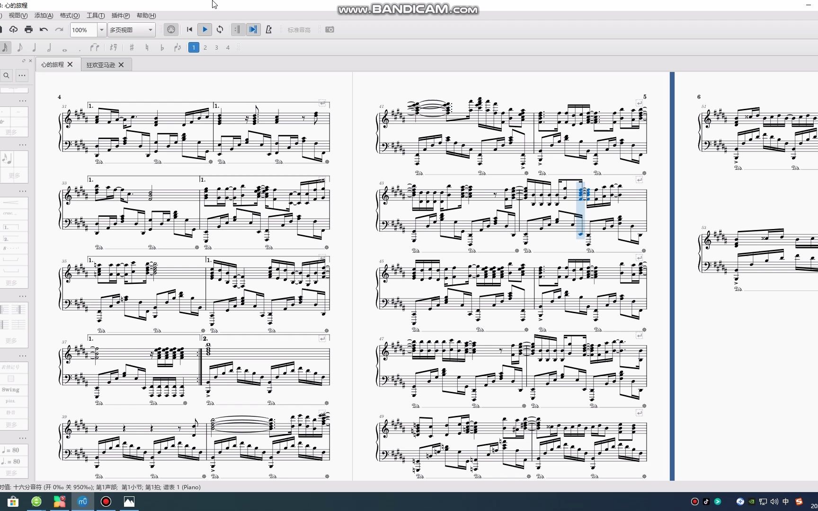Screen dimensions: 818x511
Task: Open the 帮助(H) menu
Action: point(146,16)
